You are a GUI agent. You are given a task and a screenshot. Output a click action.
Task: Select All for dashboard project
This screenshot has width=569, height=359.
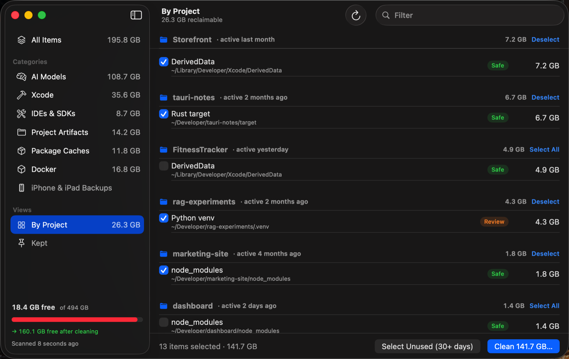544,306
